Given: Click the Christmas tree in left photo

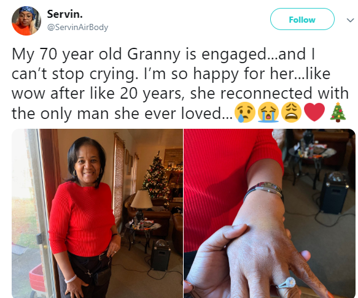Looking at the screenshot, I should pyautogui.click(x=157, y=175).
